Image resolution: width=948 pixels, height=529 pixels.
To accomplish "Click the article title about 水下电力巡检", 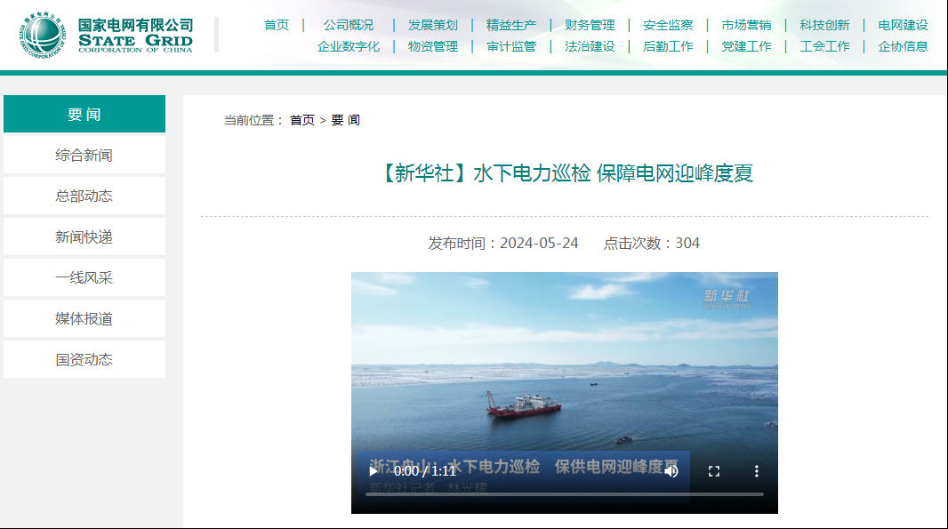I will click(565, 173).
